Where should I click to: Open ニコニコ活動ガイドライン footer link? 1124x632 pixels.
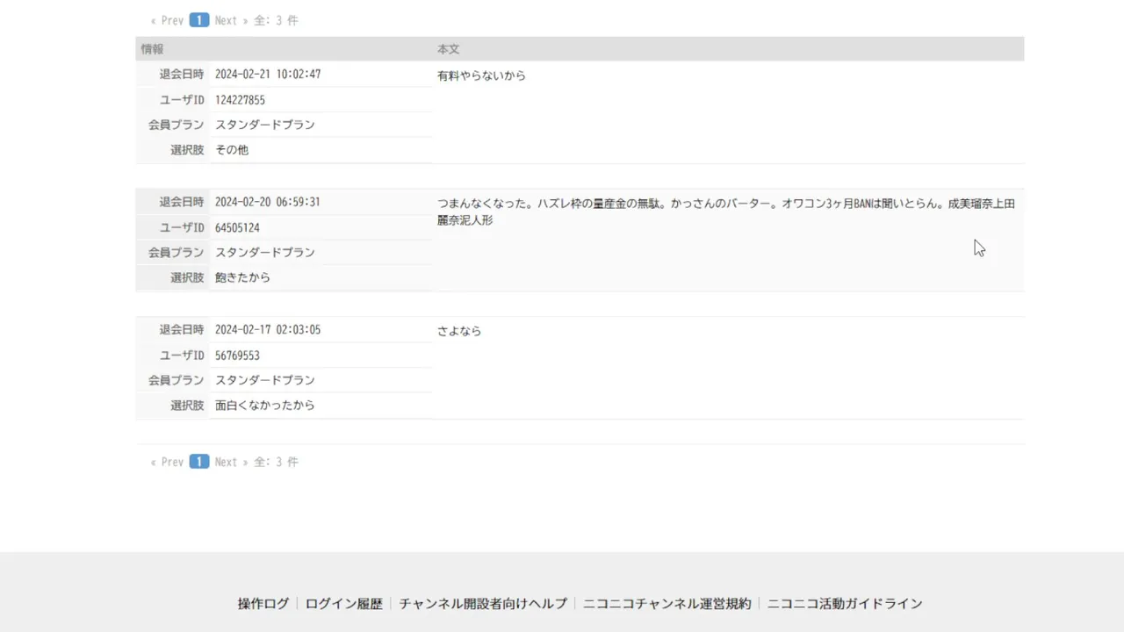pyautogui.click(x=845, y=604)
